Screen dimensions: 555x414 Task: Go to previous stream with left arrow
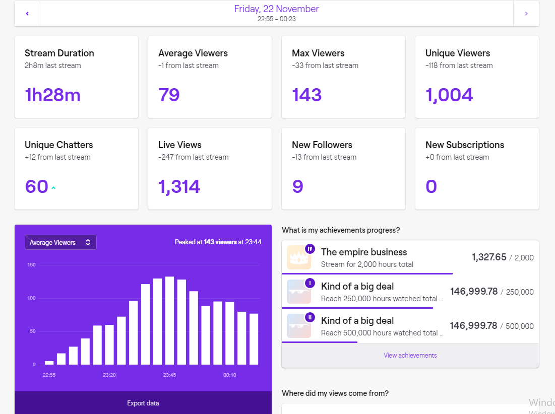27,14
